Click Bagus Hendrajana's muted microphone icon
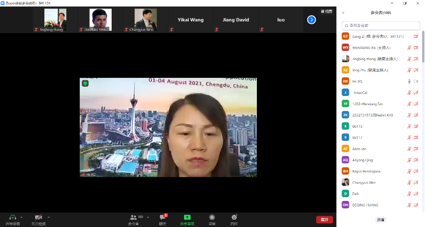This screenshot has height=227, width=425. click(x=409, y=171)
